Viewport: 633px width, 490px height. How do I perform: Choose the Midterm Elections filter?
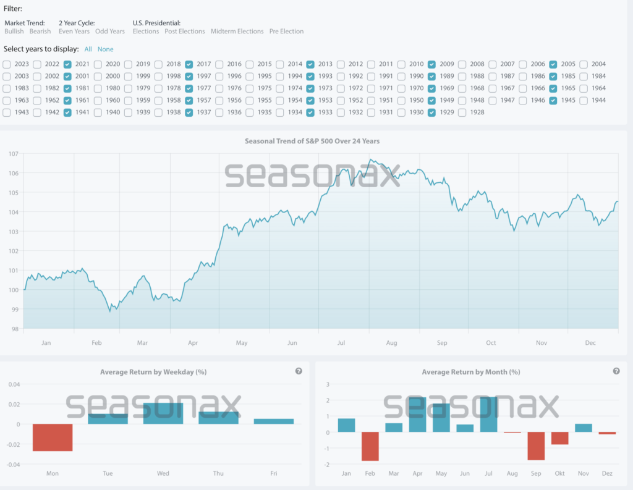point(237,32)
